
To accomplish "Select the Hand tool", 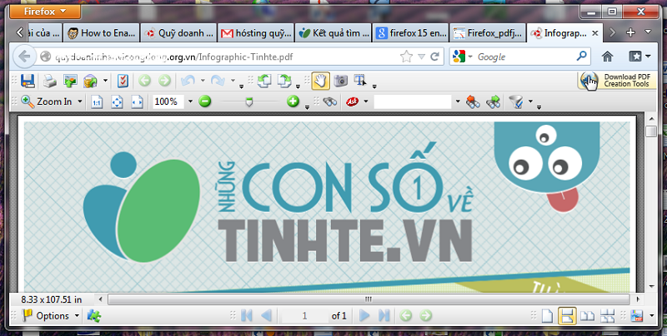I will coord(320,81).
